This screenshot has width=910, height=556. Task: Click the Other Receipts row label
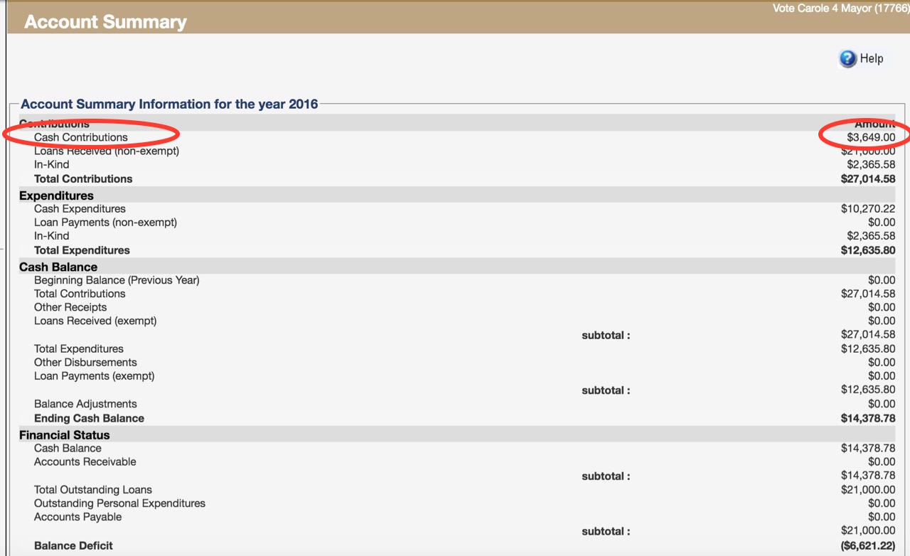click(x=70, y=307)
